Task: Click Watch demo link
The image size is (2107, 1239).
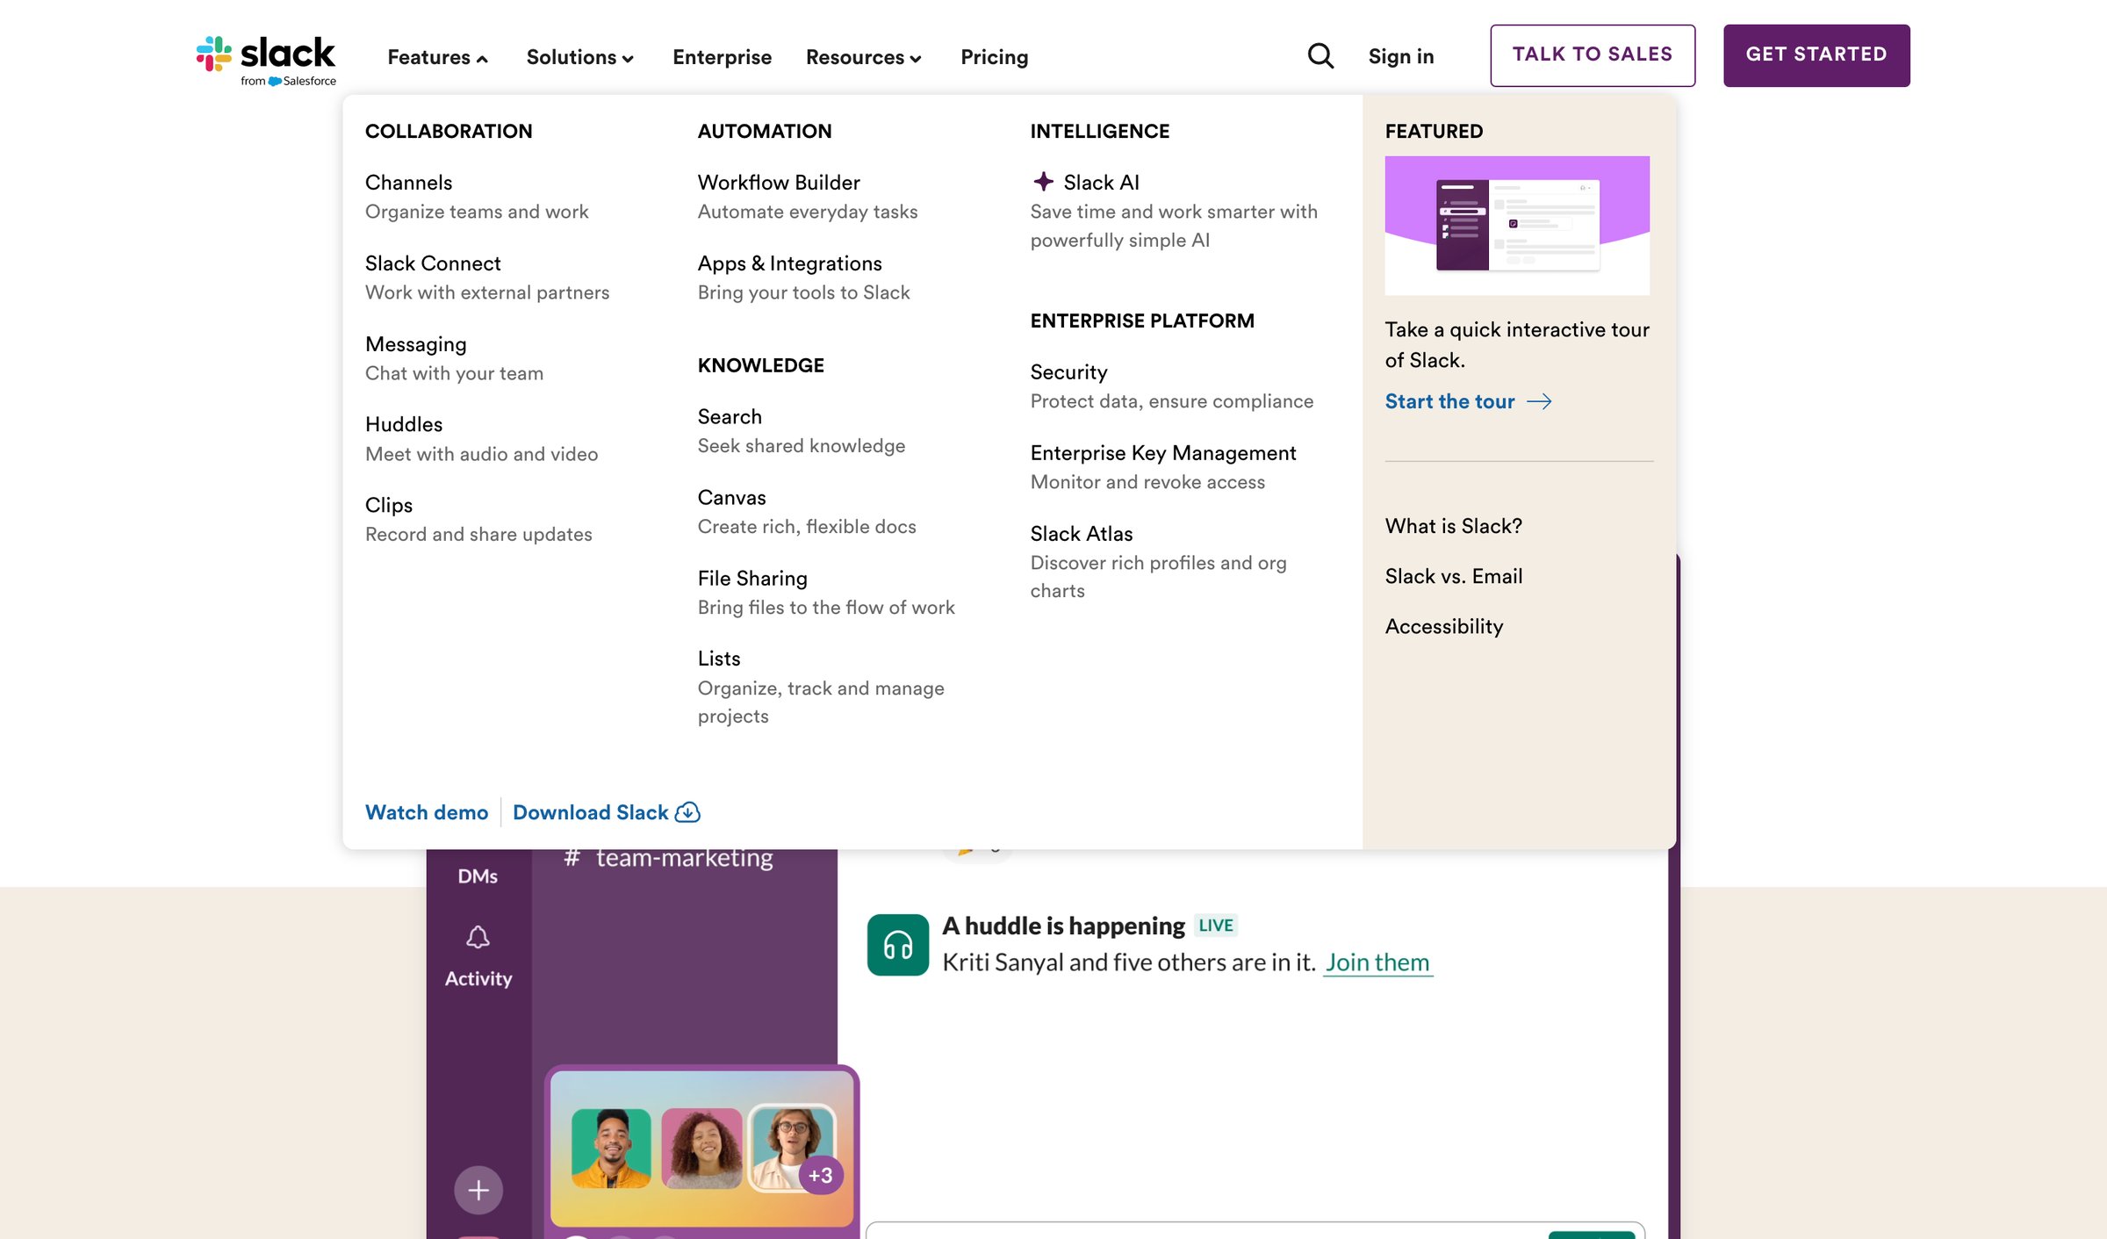Action: (x=427, y=812)
